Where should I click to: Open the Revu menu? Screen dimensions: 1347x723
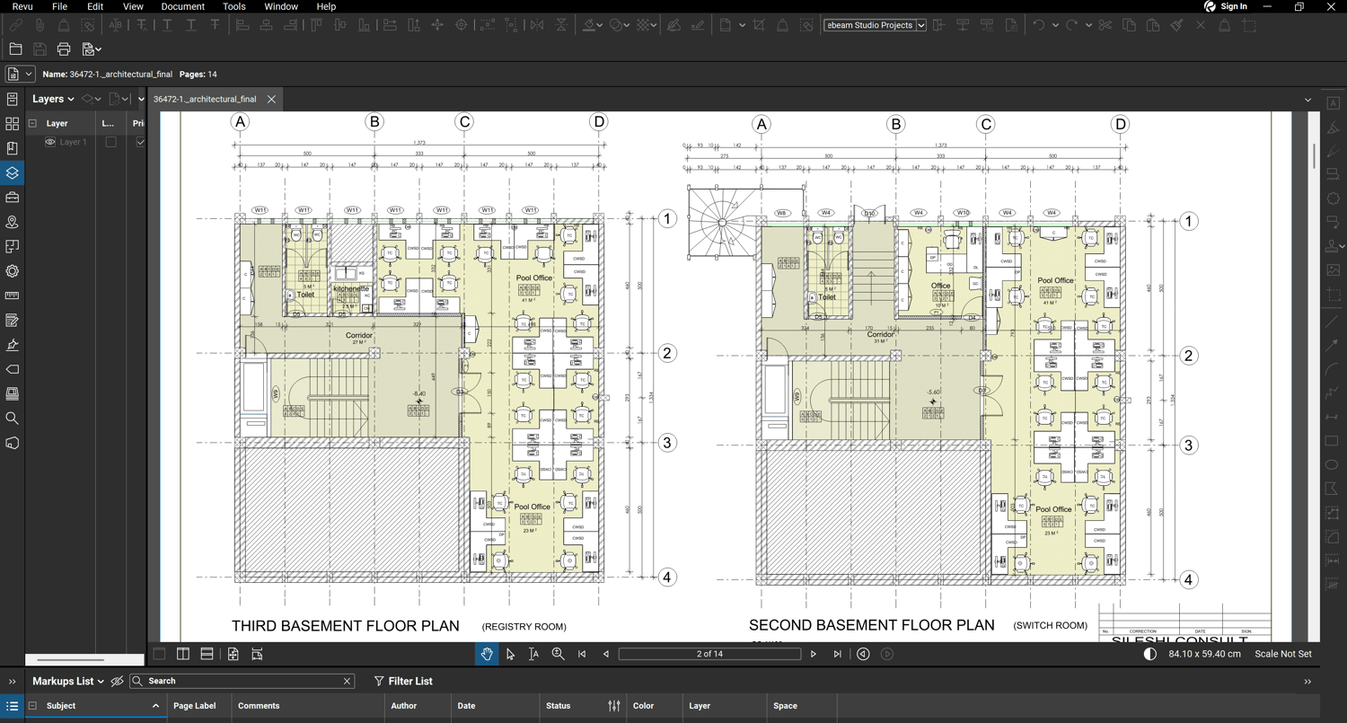pyautogui.click(x=22, y=6)
